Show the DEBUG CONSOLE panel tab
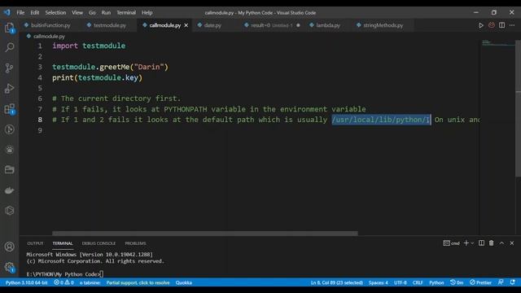This screenshot has height=293, width=521. point(99,243)
